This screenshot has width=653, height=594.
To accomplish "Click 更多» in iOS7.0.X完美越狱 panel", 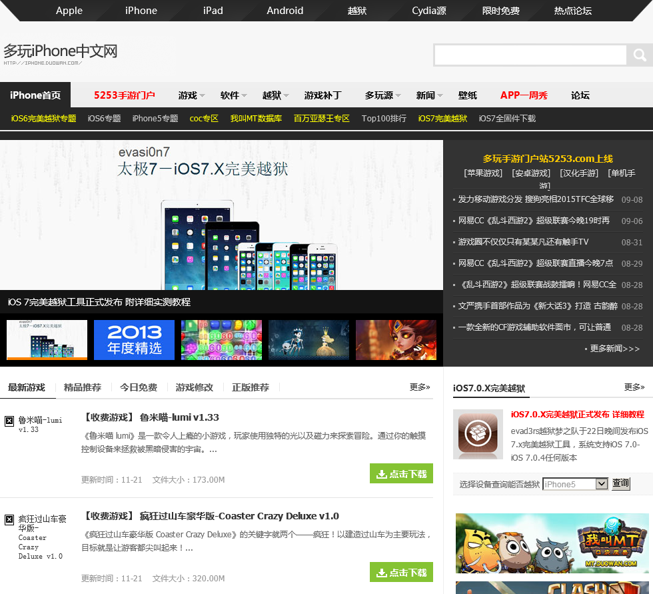I will [x=634, y=387].
